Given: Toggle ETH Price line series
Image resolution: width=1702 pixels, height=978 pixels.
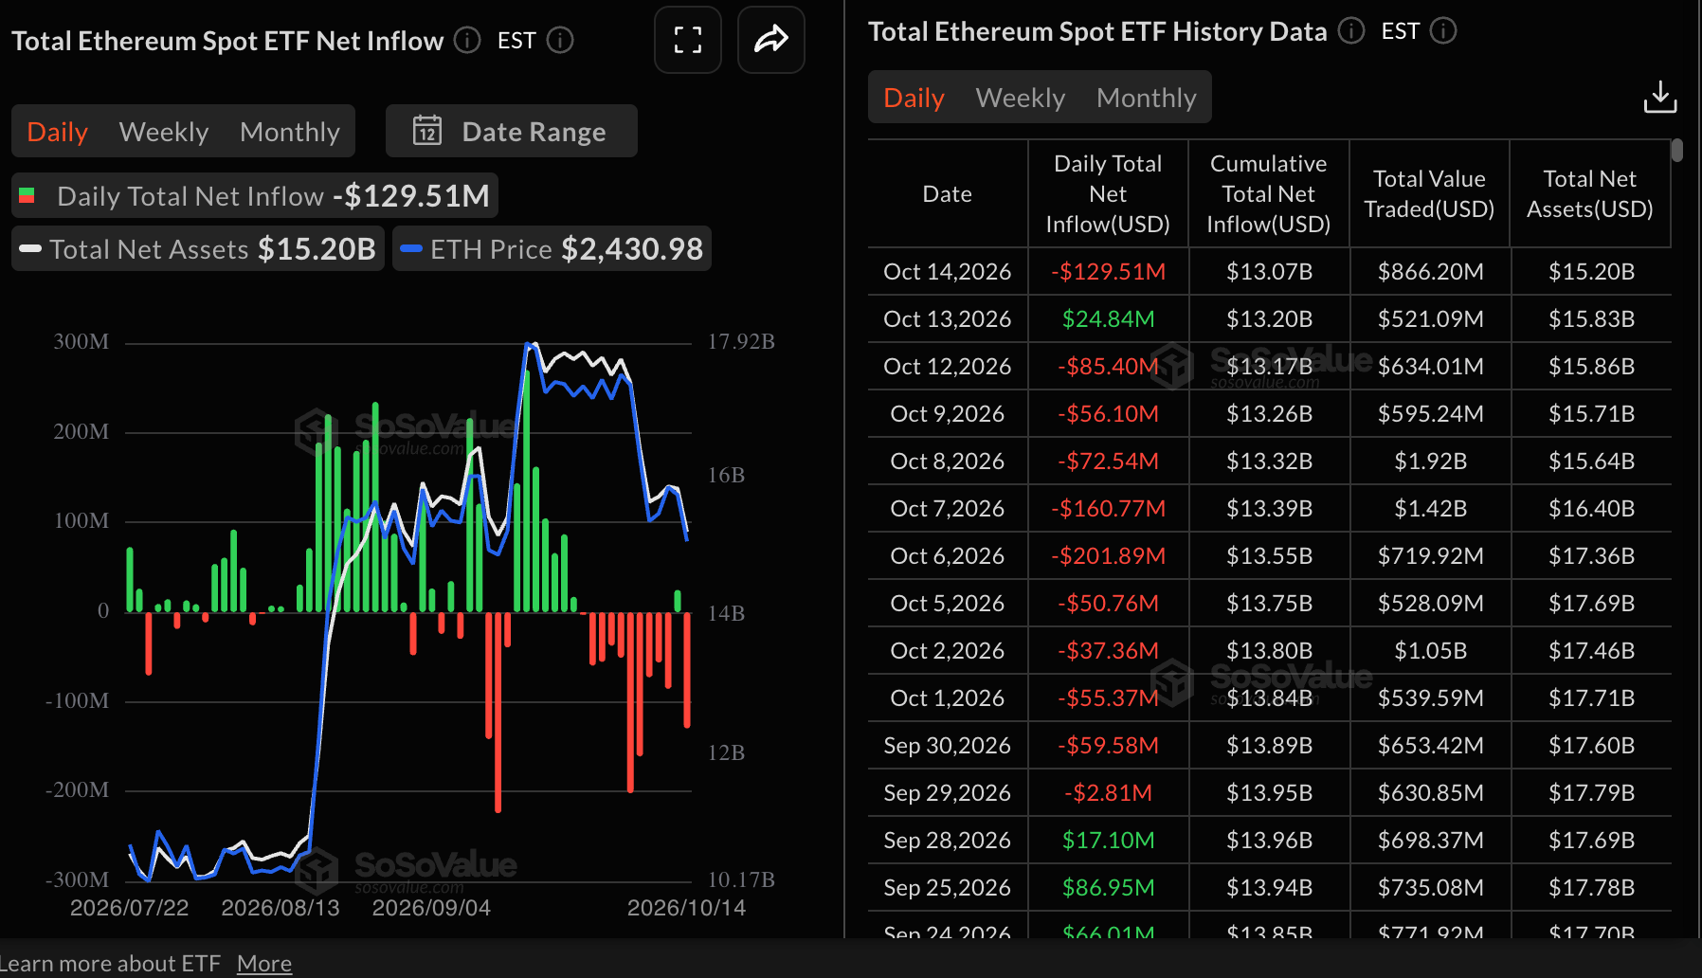Looking at the screenshot, I should coord(552,249).
